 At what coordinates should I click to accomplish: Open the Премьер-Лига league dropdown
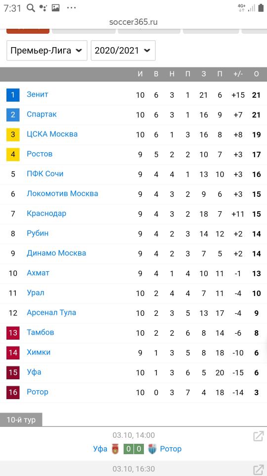[47, 51]
